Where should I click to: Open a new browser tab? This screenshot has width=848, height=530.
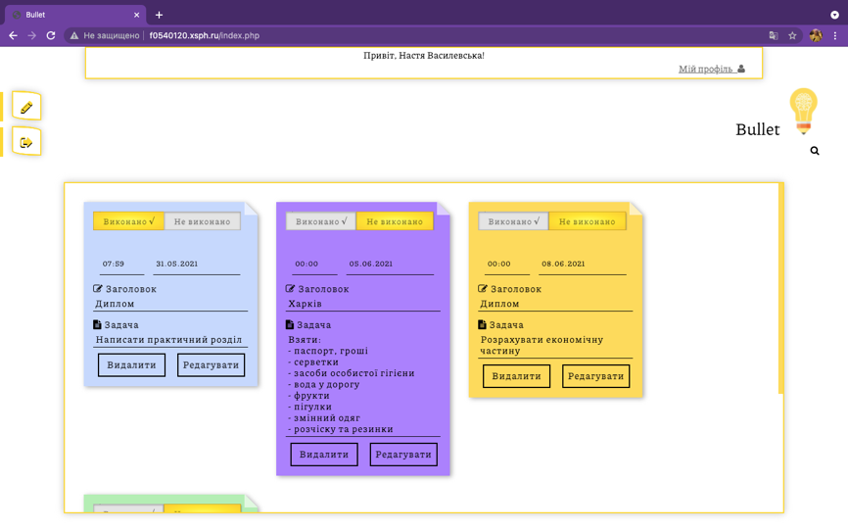pyautogui.click(x=159, y=15)
